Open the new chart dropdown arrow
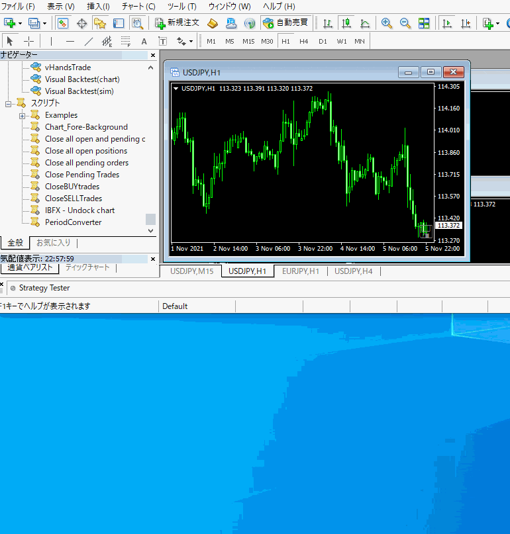The width and height of the screenshot is (510, 534). click(21, 23)
